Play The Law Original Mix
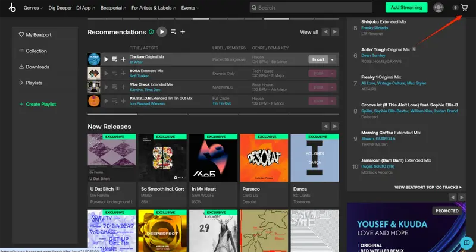Viewport: 476px width, 252px height. (106, 59)
